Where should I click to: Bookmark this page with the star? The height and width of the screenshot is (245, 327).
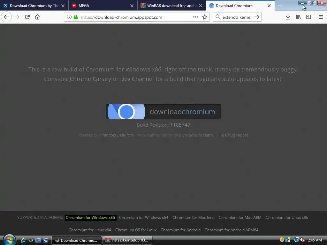tap(205, 17)
